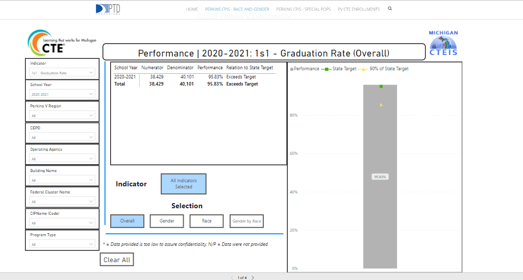This screenshot has height=280, width=523.
Task: Go to previous report page arrow
Action: (232, 277)
